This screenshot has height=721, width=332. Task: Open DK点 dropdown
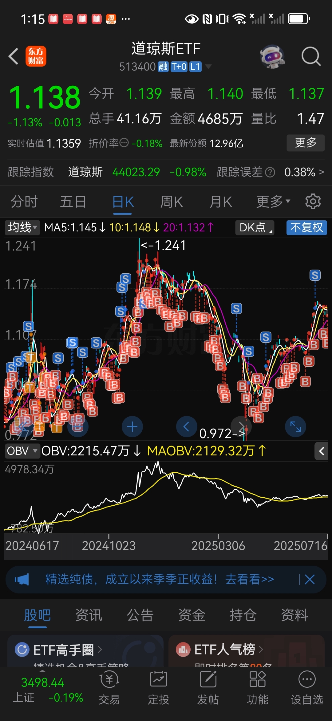(x=255, y=228)
